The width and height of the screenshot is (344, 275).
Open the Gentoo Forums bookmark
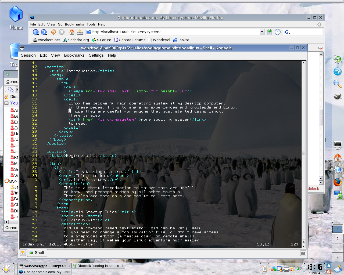130,40
